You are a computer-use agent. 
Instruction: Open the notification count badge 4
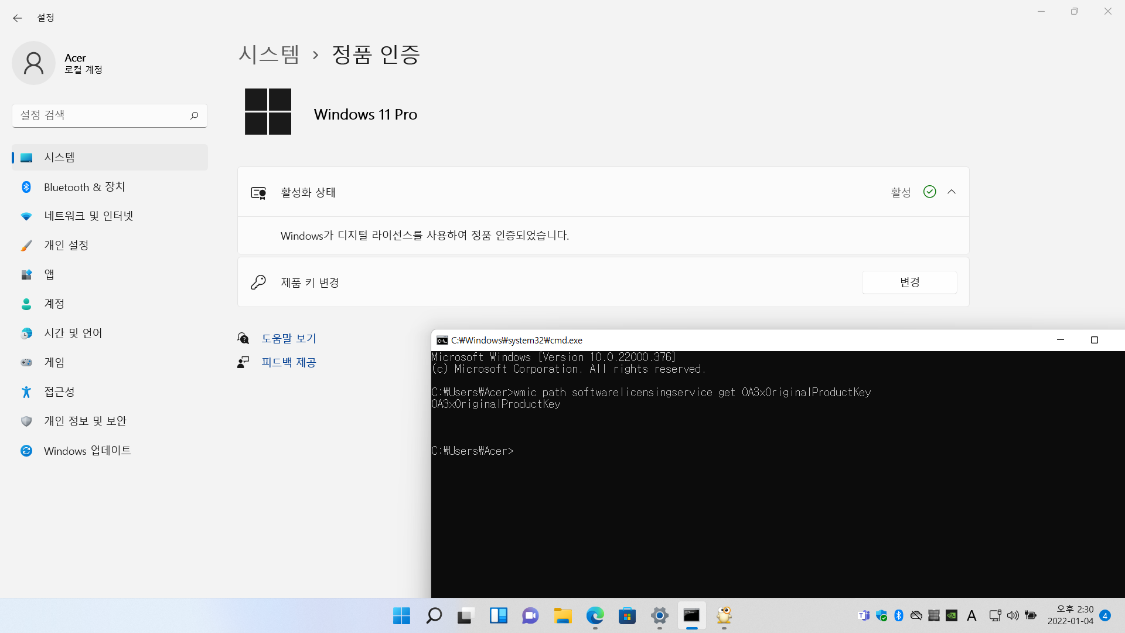(1105, 615)
